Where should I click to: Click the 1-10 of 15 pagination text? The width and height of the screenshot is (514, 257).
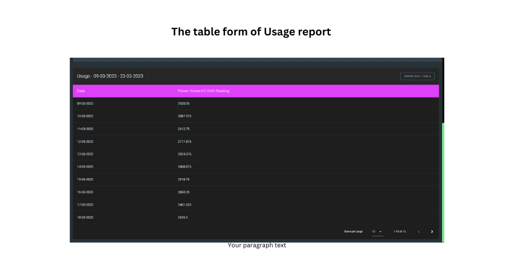point(400,231)
